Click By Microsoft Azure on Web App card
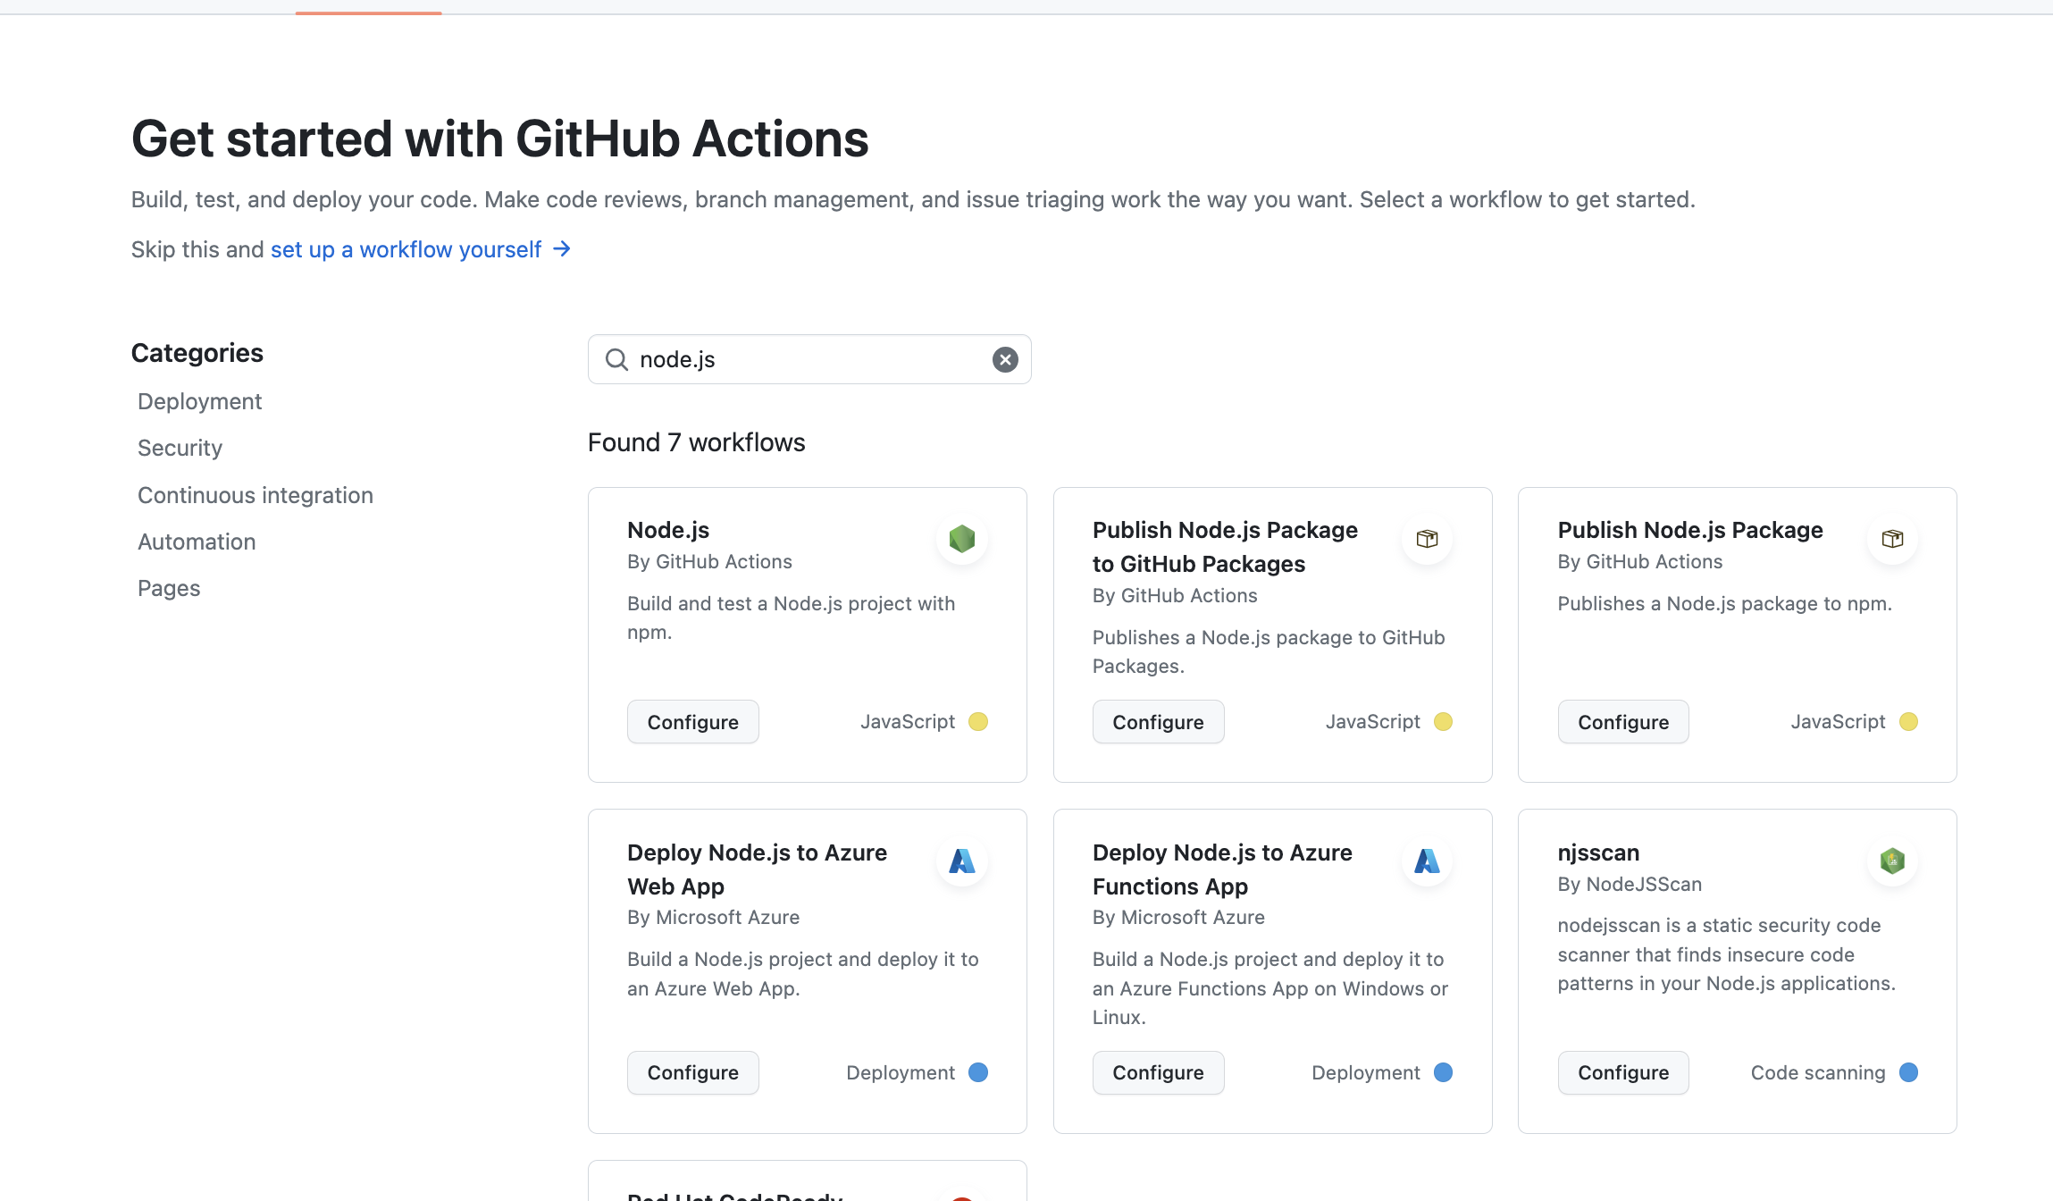 click(x=713, y=917)
